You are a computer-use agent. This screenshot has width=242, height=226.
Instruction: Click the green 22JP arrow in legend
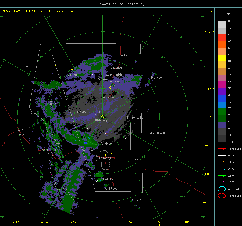click(222, 175)
